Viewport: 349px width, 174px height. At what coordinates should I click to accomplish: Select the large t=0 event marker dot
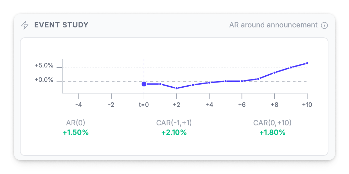[144, 84]
